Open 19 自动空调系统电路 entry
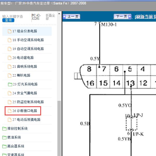The height and width of the screenshot is (156, 156). [27, 49]
